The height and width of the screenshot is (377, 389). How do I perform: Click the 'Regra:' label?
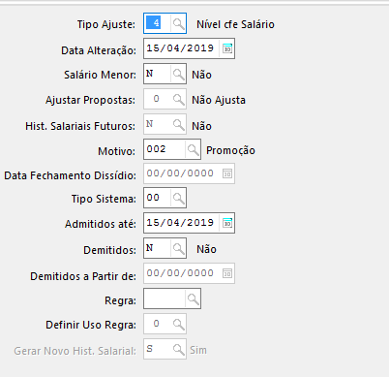tap(120, 301)
